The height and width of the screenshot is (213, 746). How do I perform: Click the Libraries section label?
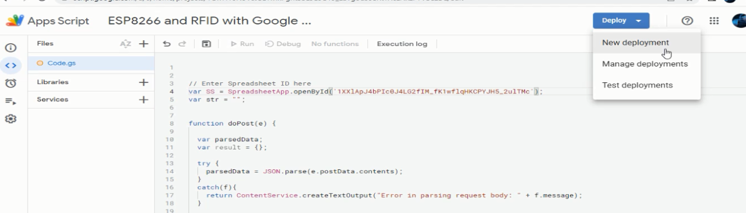(x=52, y=82)
